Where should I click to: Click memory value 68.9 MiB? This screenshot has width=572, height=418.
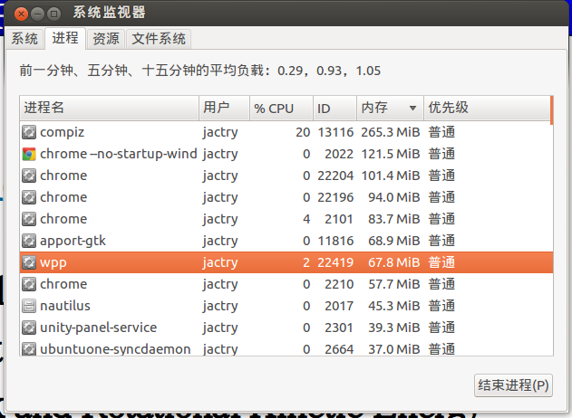(x=394, y=241)
